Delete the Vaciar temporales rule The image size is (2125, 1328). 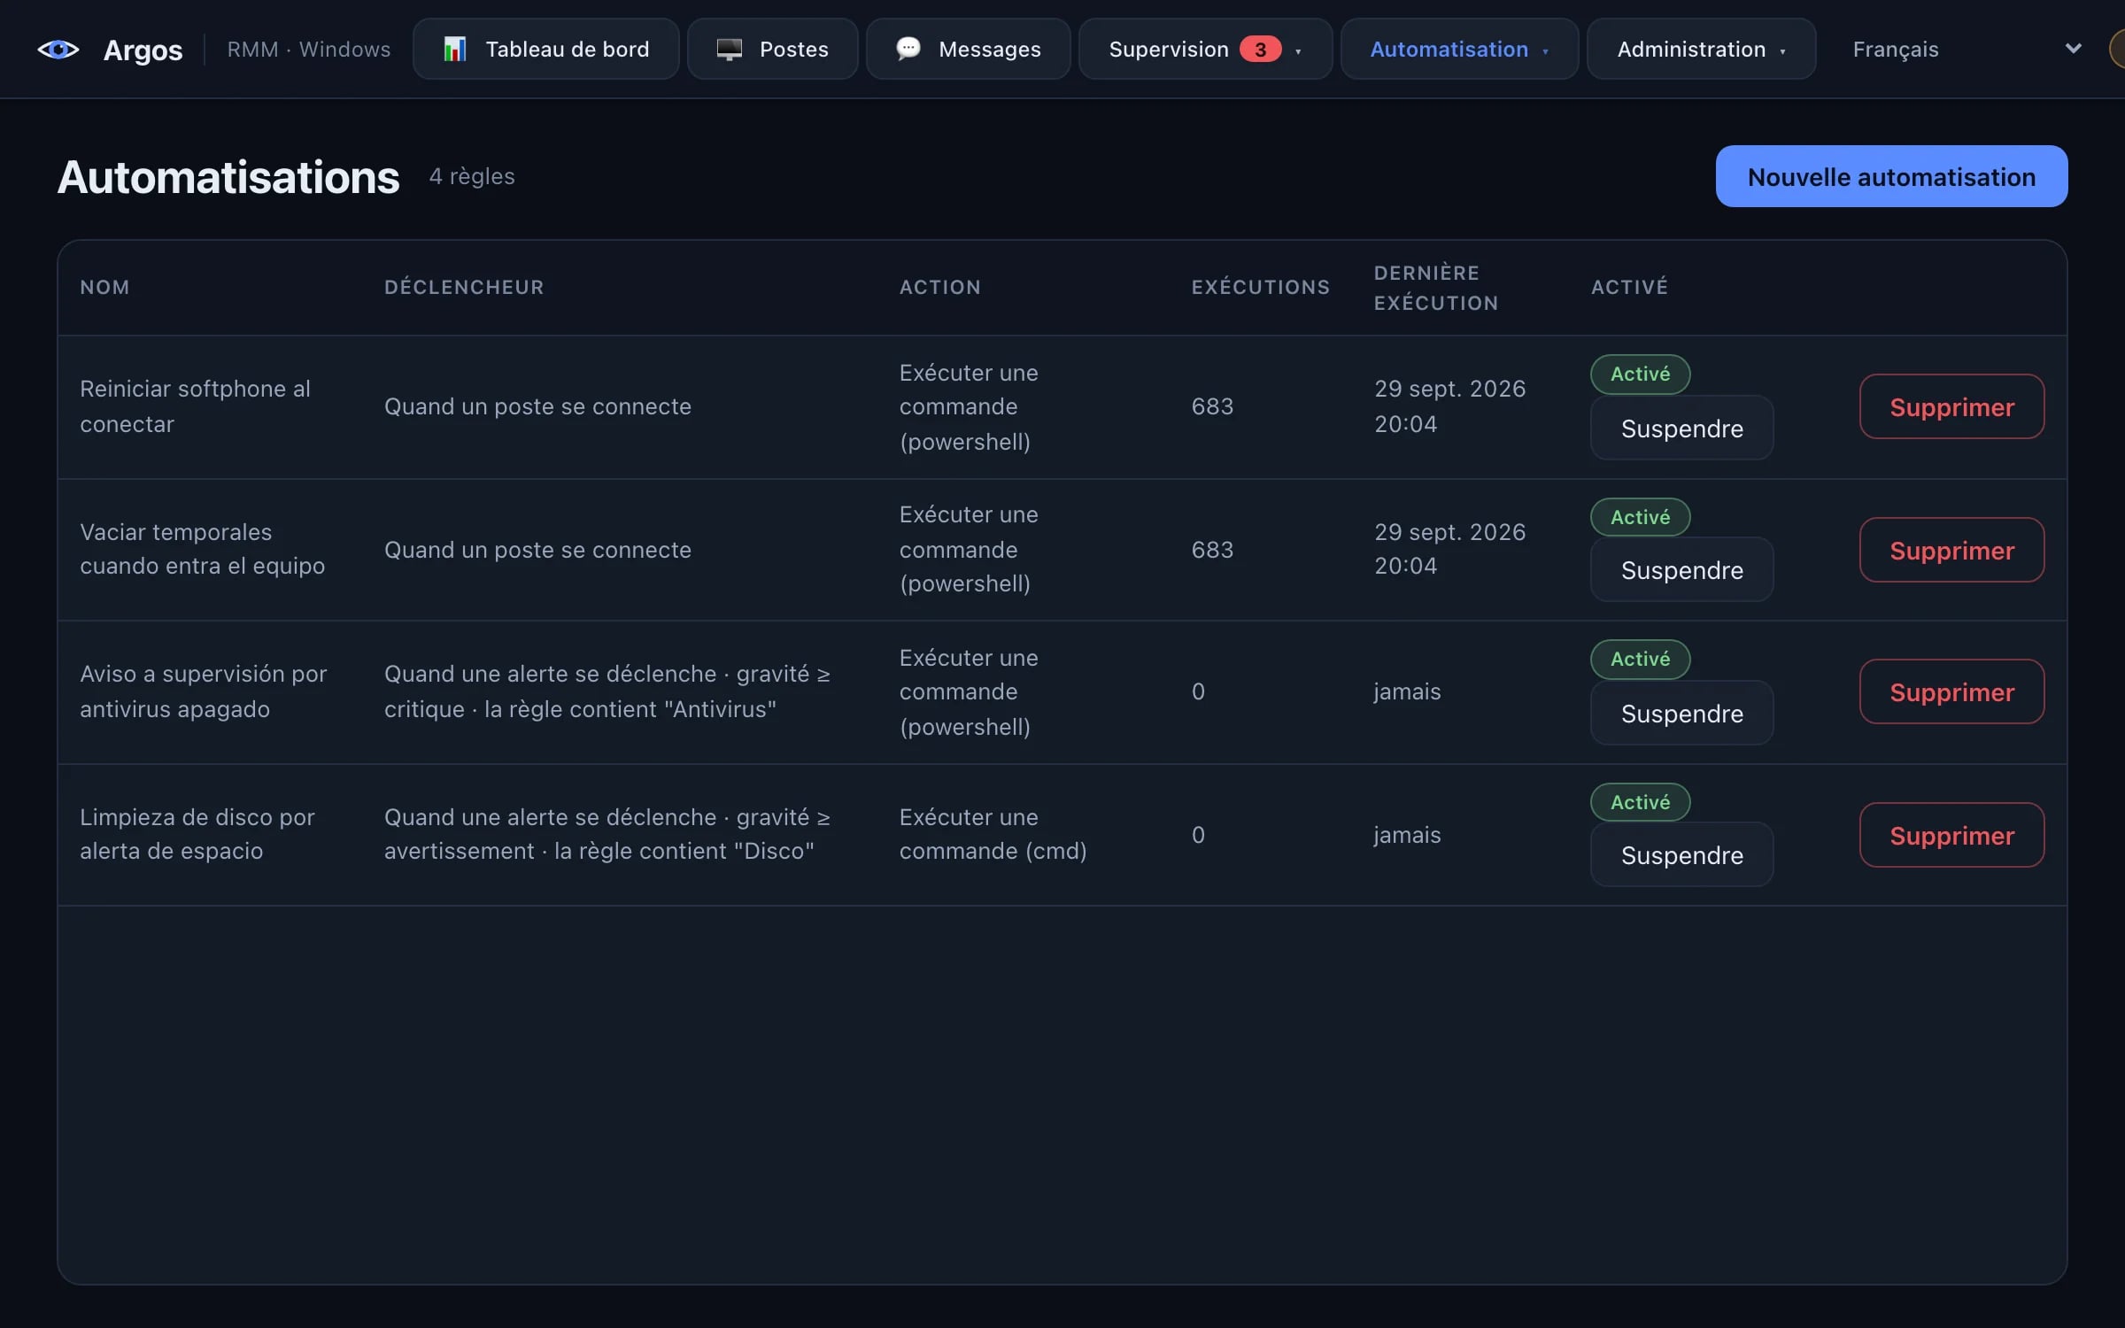(1951, 551)
